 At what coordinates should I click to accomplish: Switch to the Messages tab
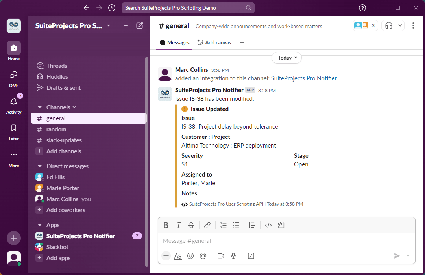(x=175, y=43)
